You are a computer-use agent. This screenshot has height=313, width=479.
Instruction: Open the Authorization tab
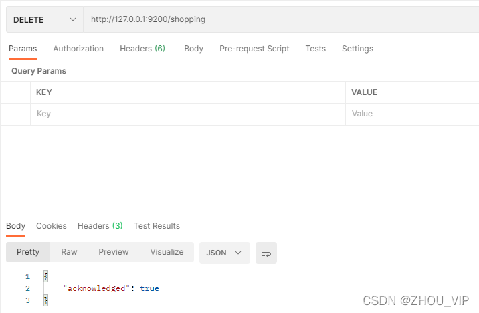click(78, 49)
